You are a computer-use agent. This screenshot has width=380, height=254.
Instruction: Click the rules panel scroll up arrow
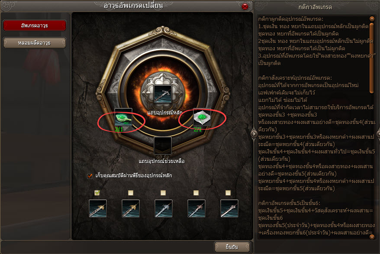click(x=372, y=19)
